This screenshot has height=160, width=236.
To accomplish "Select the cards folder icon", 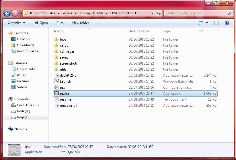I will pos(56,45).
